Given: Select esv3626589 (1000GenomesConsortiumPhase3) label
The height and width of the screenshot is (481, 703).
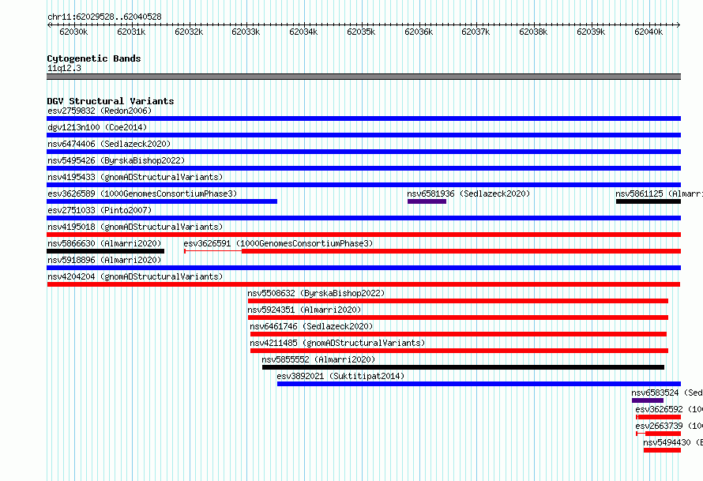Looking at the screenshot, I should point(142,194).
